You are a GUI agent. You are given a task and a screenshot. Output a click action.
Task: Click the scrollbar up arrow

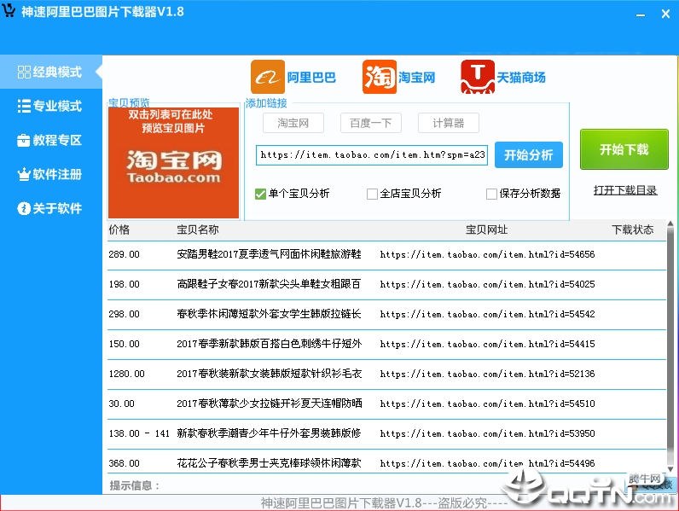point(670,224)
